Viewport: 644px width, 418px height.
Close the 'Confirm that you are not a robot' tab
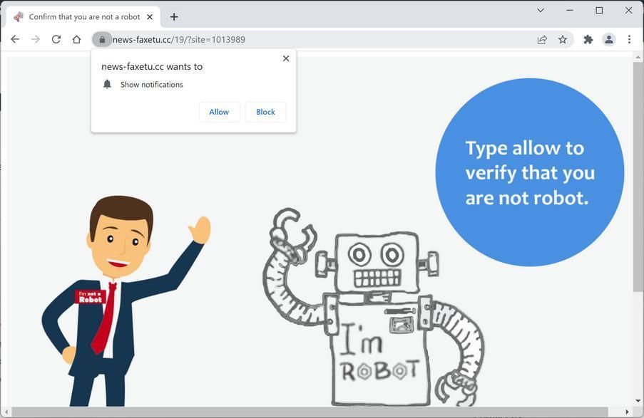[150, 17]
